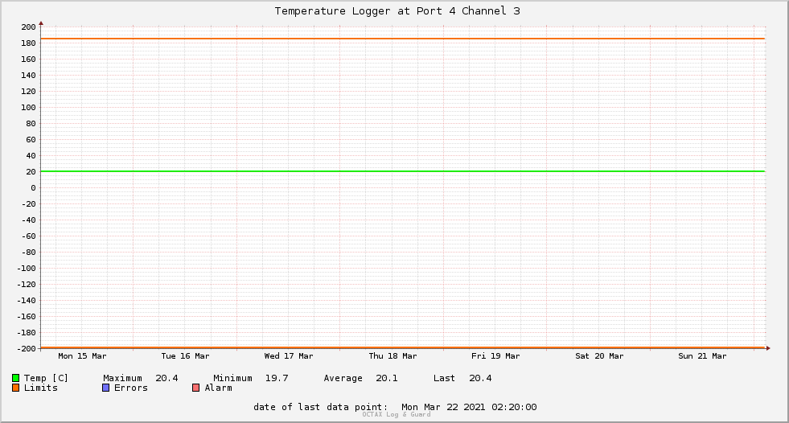789x423 pixels.
Task: Click the 'Wed 17 Mar' x-axis label
Action: coord(289,356)
